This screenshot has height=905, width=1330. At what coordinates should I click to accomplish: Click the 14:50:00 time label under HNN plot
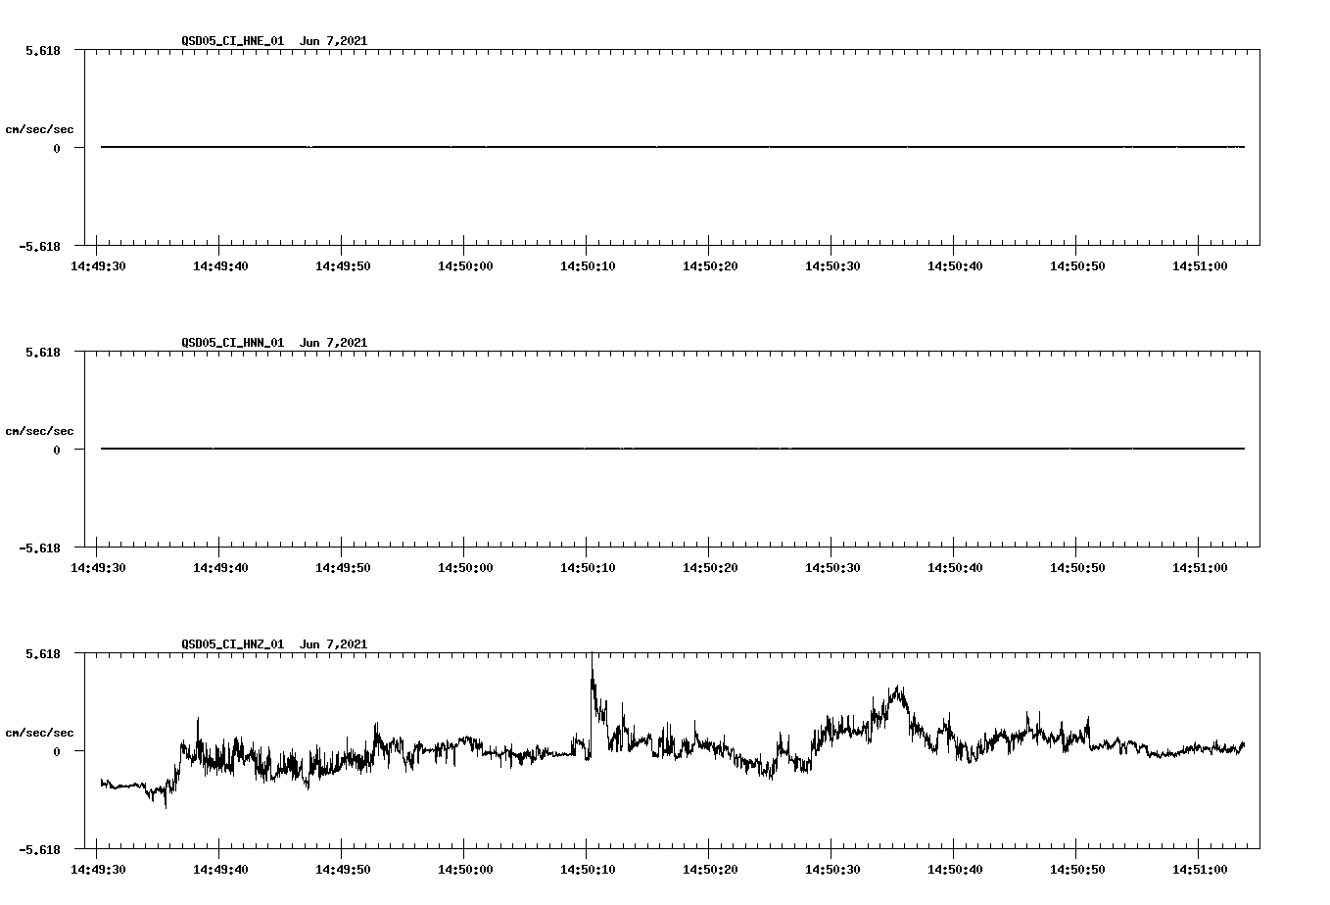tap(465, 568)
